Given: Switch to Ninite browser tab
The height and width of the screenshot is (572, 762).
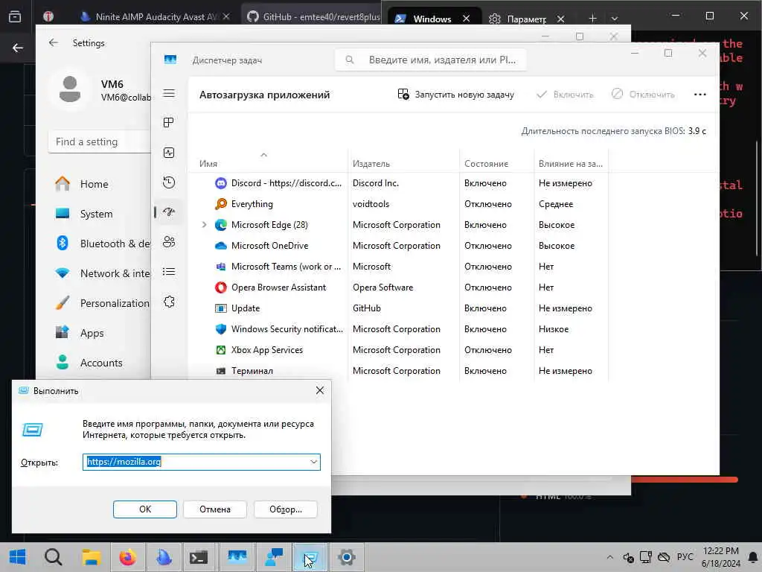Looking at the screenshot, I should click(x=156, y=17).
